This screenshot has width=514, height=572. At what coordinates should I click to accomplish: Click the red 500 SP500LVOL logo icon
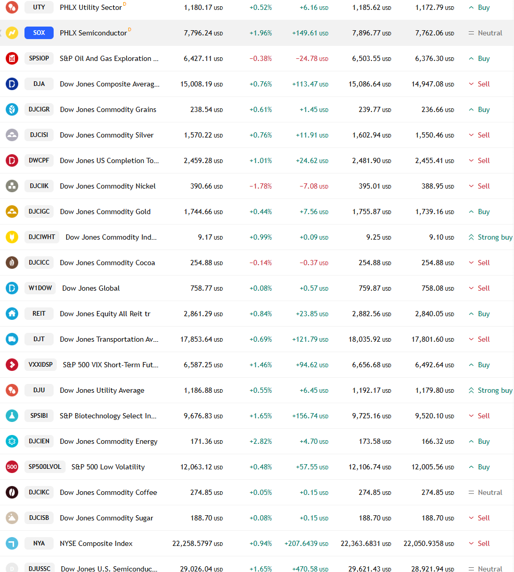tap(11, 467)
